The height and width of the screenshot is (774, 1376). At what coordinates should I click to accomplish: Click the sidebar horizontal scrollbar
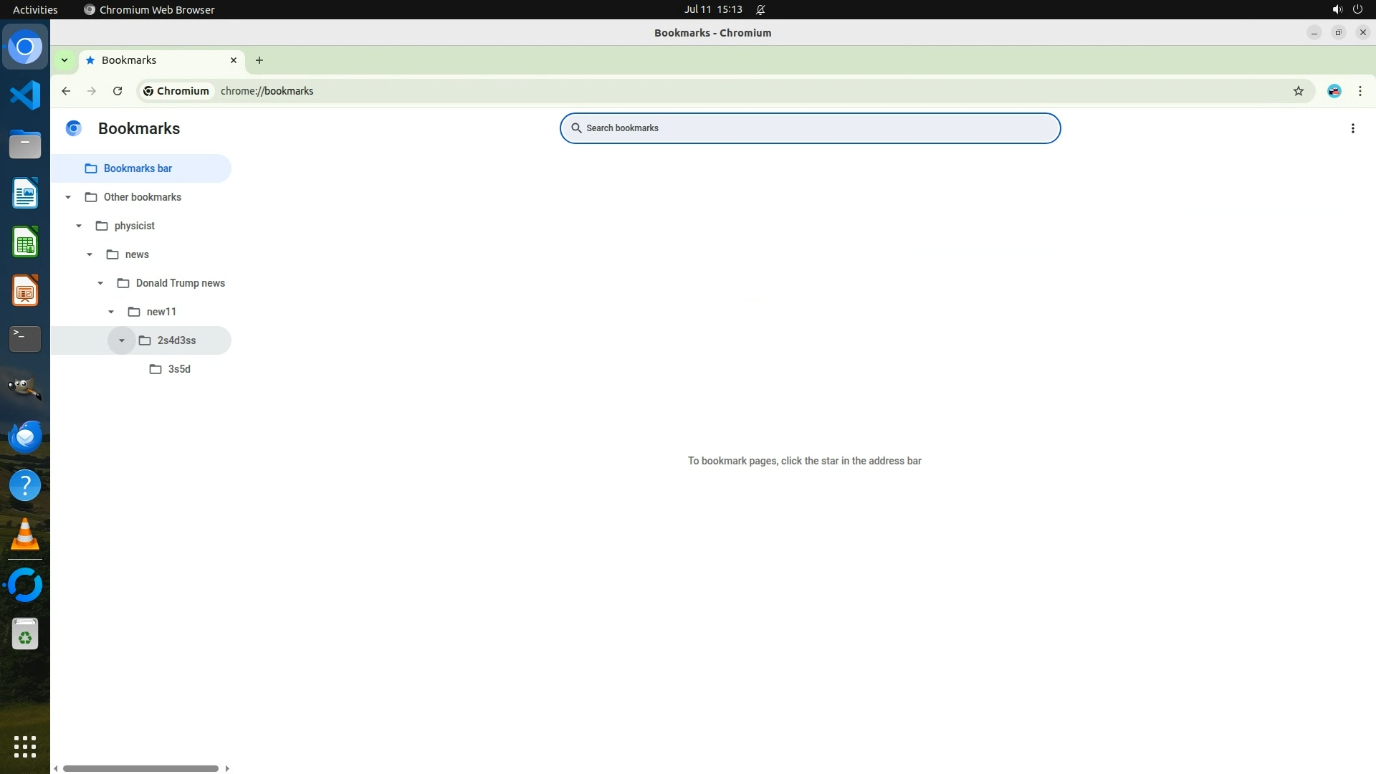[140, 768]
